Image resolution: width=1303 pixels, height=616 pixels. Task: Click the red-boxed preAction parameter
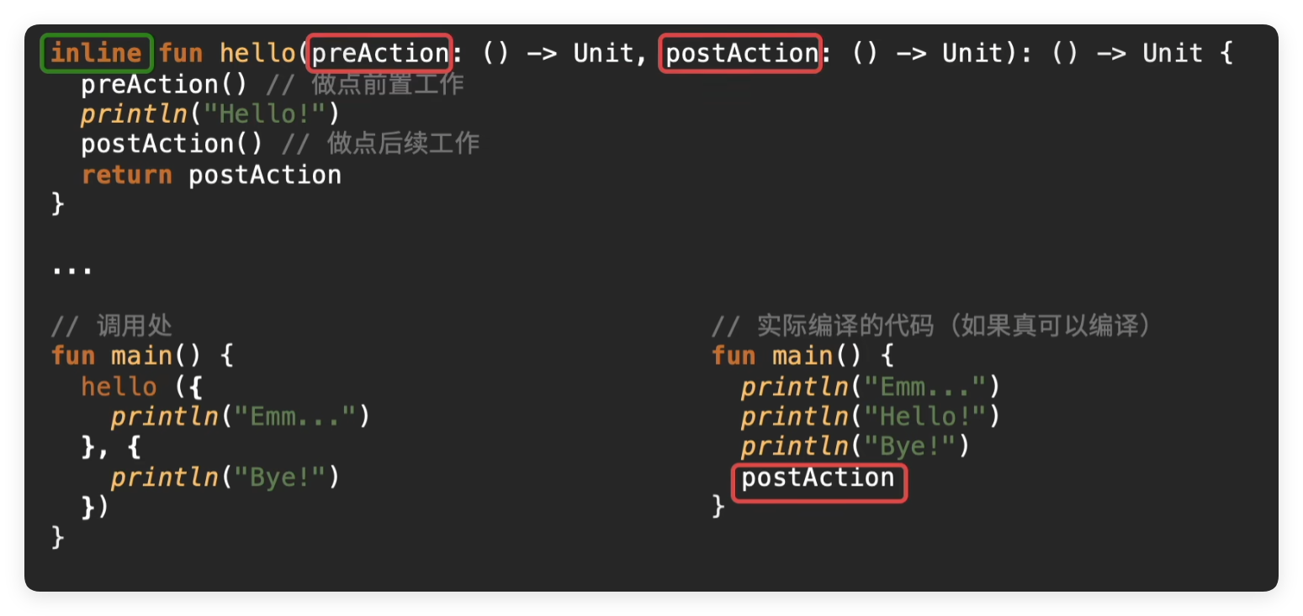(x=380, y=53)
